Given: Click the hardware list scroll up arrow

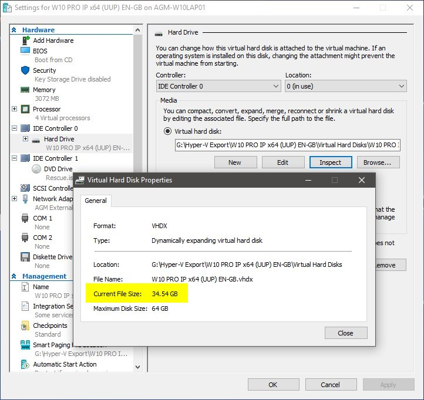Looking at the screenshot, I should click(x=137, y=30).
